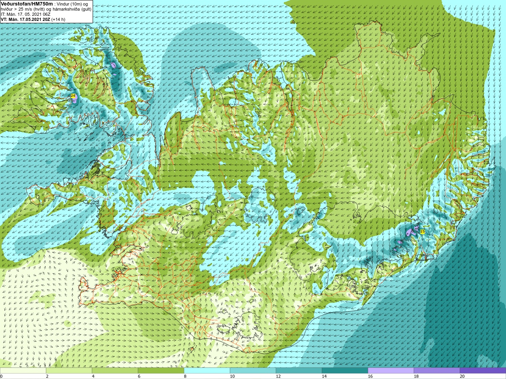506x379 pixels.
Task: Click the turquoise 10–12 m/s legend swatch
Action: click(253, 371)
